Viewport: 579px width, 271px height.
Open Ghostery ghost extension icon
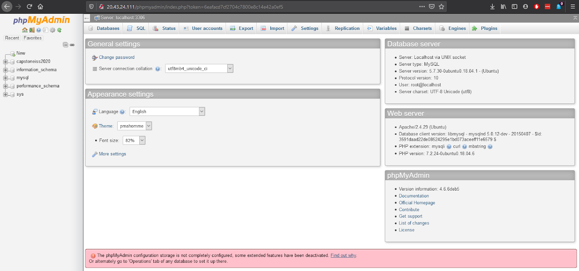[x=559, y=6]
